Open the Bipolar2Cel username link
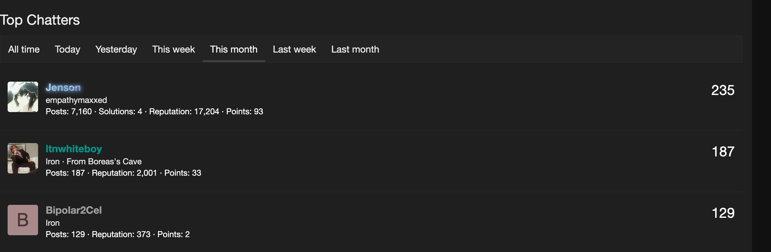Image resolution: width=771 pixels, height=252 pixels. [x=74, y=210]
